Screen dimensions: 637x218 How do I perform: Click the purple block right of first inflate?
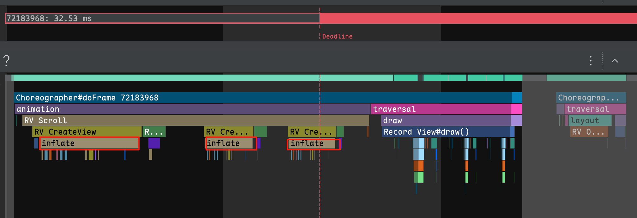154,143
